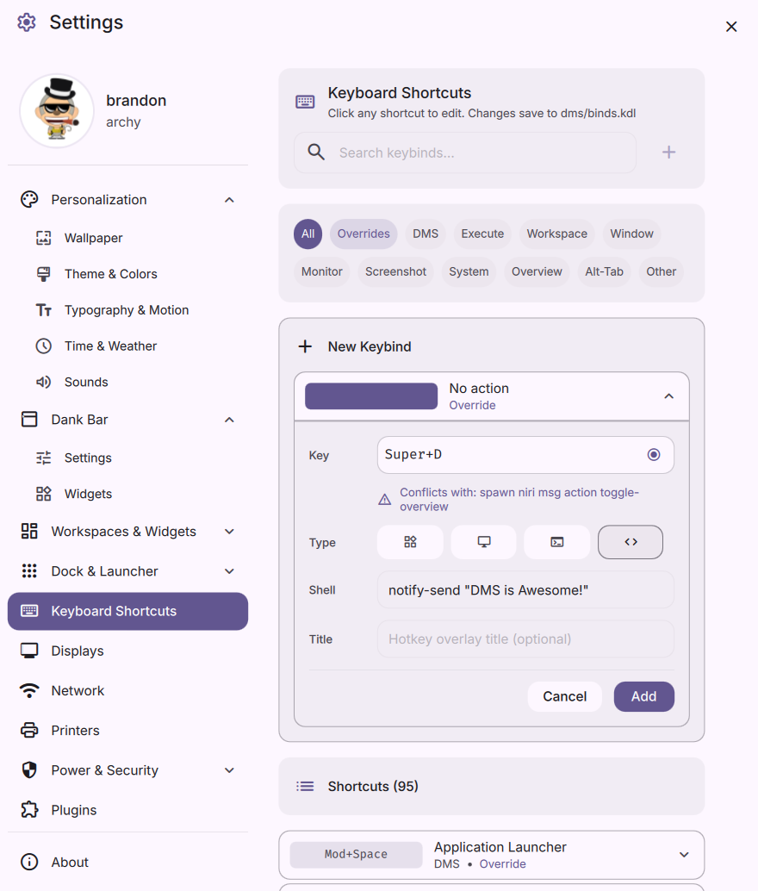Select the terminal action type button
This screenshot has height=891, width=758.
(x=557, y=542)
